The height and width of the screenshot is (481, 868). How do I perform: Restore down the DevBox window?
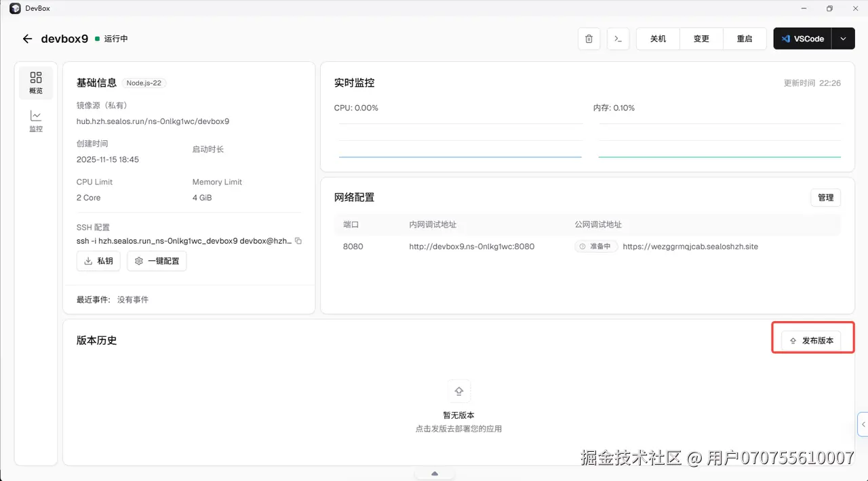tap(829, 9)
